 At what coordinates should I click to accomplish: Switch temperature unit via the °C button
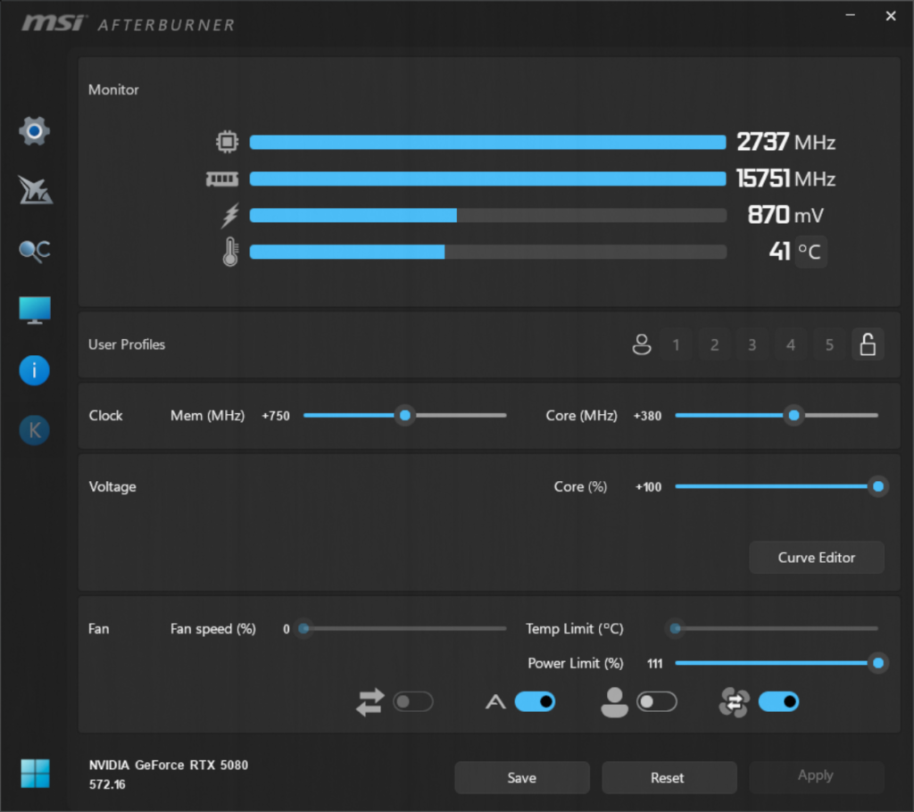810,252
